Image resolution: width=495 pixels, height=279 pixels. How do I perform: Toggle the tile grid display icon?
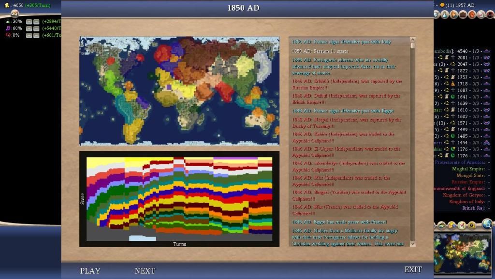click(x=441, y=225)
